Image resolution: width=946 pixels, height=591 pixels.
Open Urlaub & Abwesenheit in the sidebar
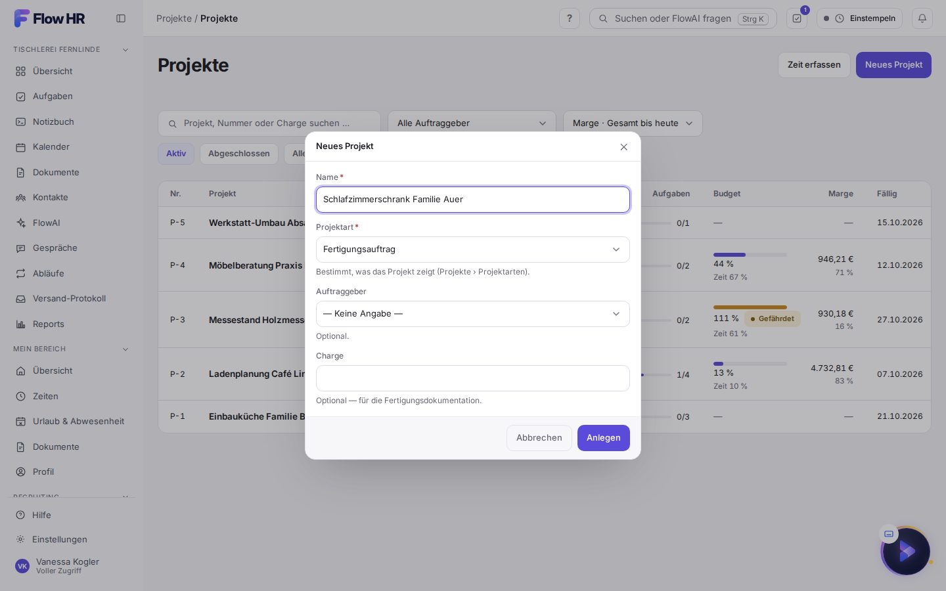point(71,422)
